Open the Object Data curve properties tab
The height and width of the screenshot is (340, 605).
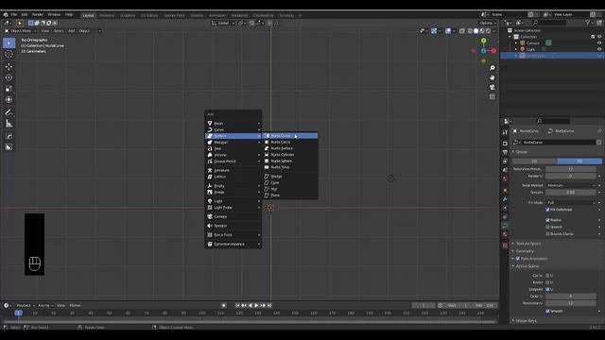tap(505, 226)
